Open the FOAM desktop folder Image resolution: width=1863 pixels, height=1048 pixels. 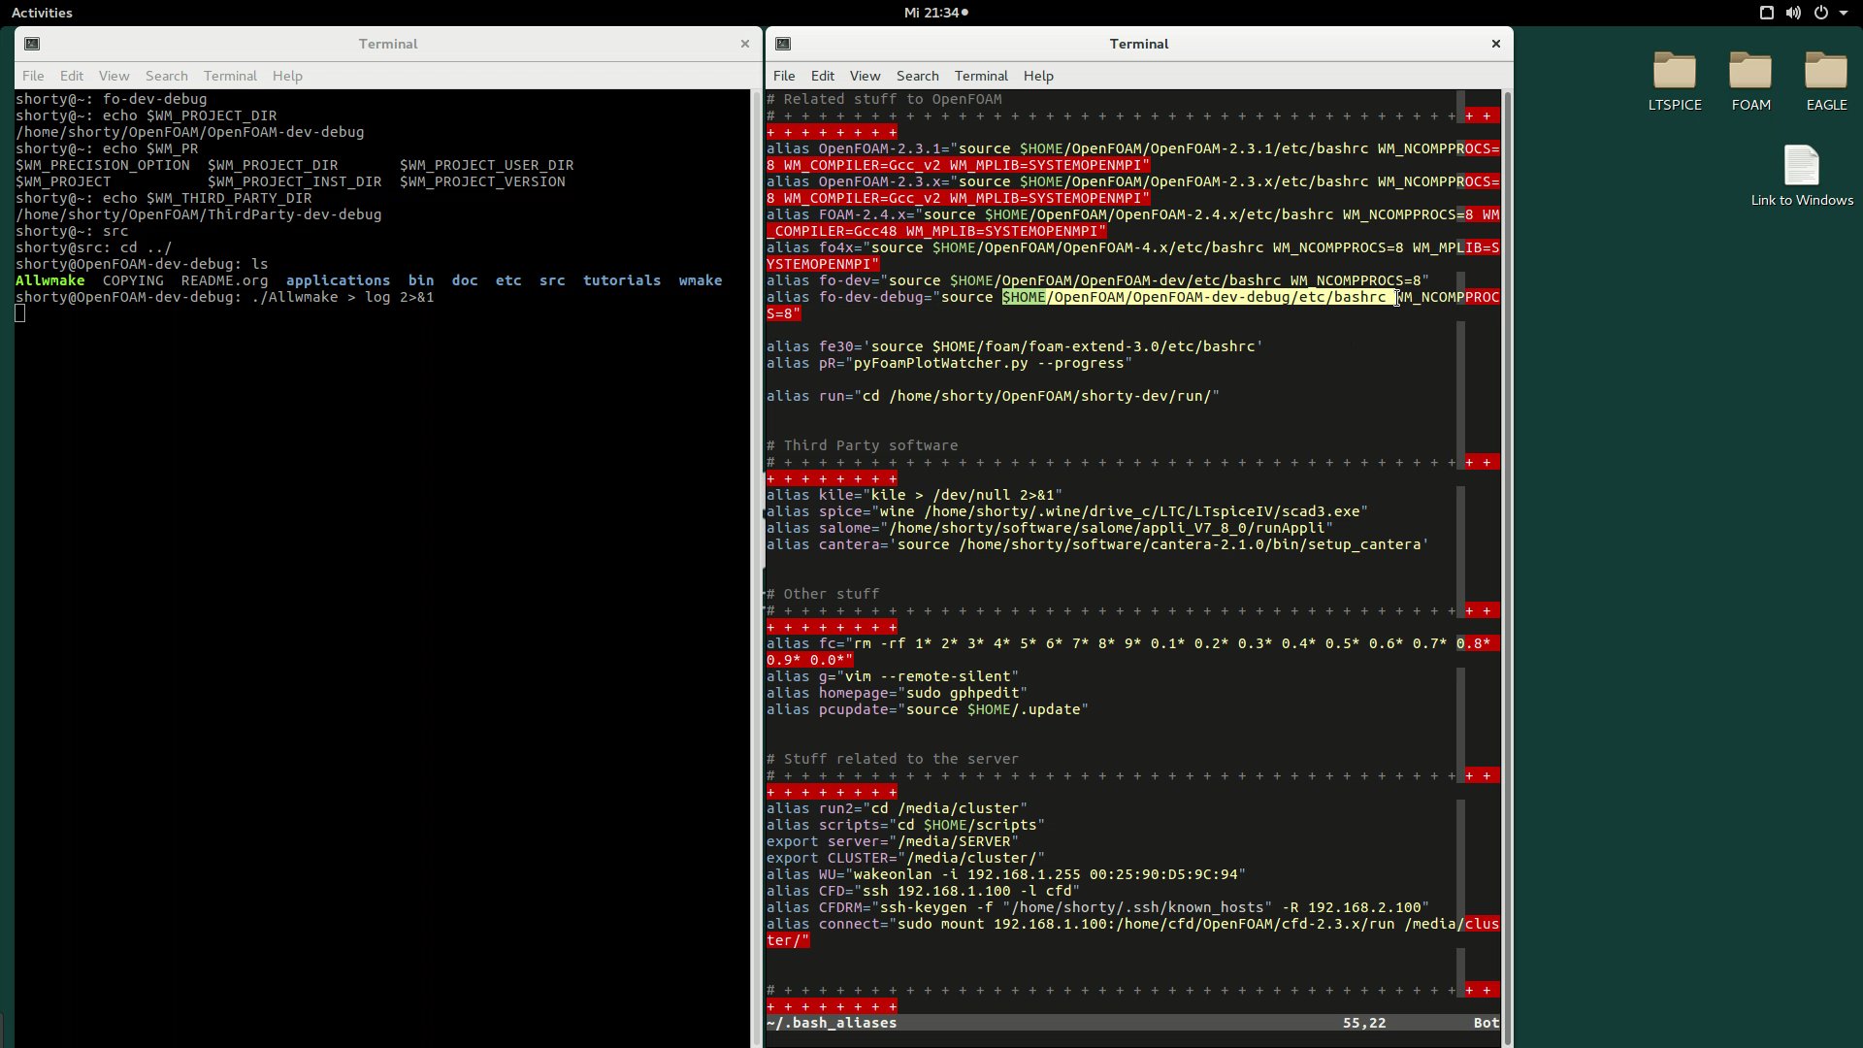1750,82
